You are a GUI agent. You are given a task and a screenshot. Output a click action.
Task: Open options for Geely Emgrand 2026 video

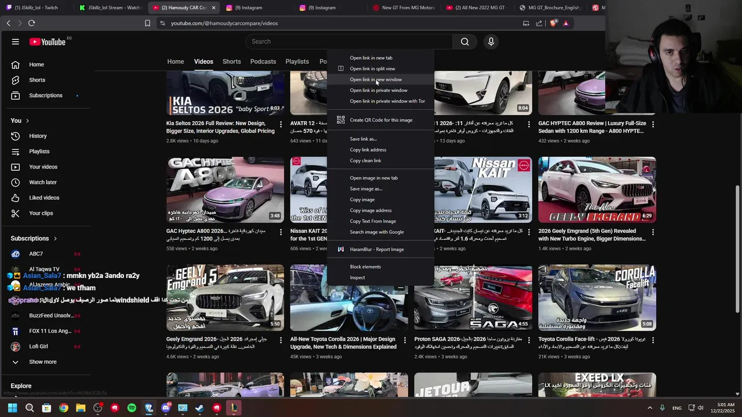click(x=281, y=340)
